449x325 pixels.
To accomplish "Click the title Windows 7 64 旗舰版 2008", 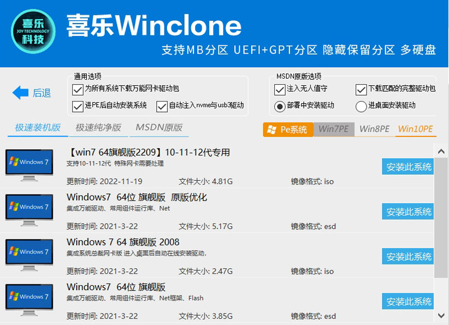I will [123, 242].
